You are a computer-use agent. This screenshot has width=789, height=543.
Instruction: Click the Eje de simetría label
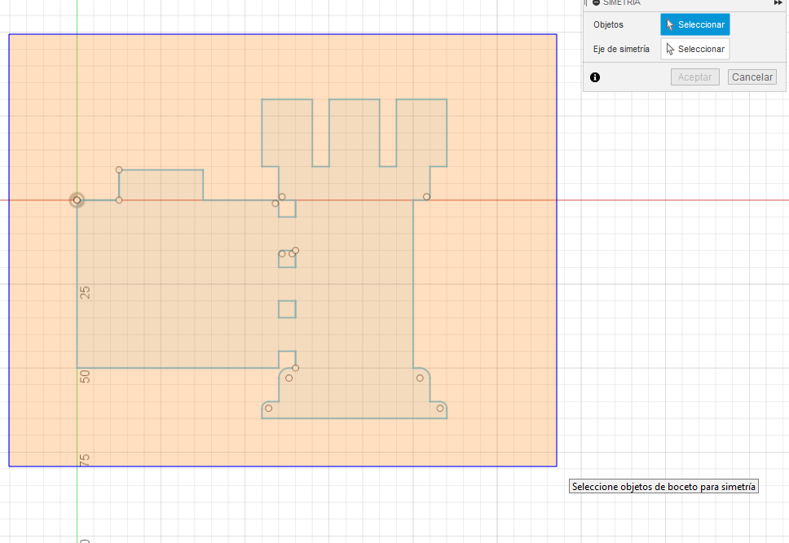[x=621, y=49]
